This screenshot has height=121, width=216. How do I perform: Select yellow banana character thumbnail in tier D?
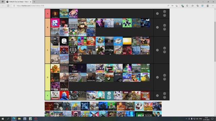pyautogui.click(x=145, y=77)
